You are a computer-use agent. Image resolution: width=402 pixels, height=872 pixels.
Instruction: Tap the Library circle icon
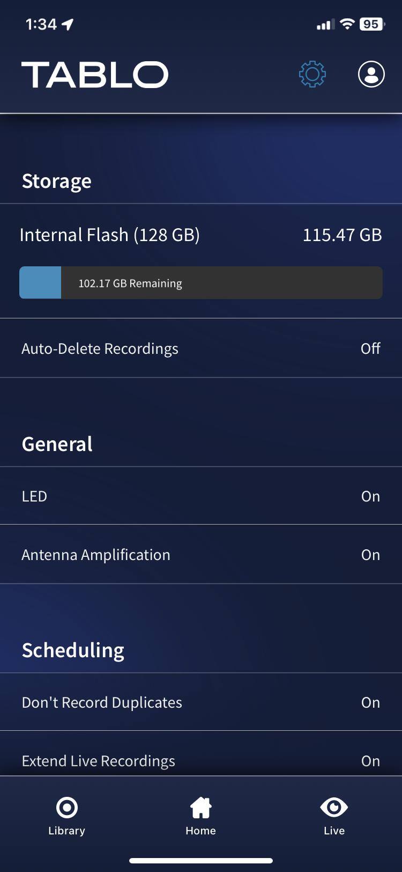pos(67,807)
